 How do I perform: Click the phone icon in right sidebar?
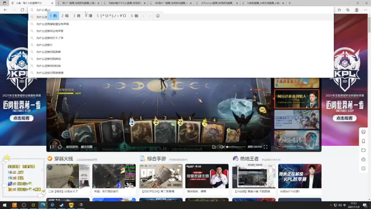point(364,141)
